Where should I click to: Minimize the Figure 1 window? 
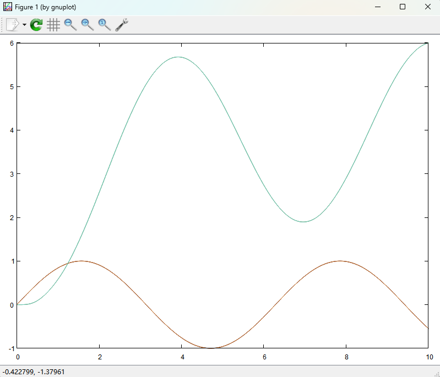pyautogui.click(x=378, y=7)
